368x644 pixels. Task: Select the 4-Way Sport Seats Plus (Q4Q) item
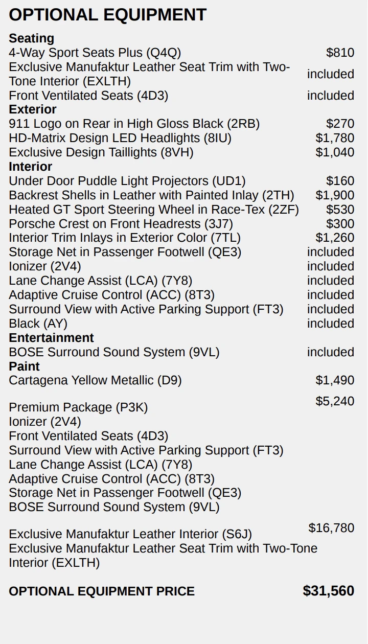click(x=95, y=53)
